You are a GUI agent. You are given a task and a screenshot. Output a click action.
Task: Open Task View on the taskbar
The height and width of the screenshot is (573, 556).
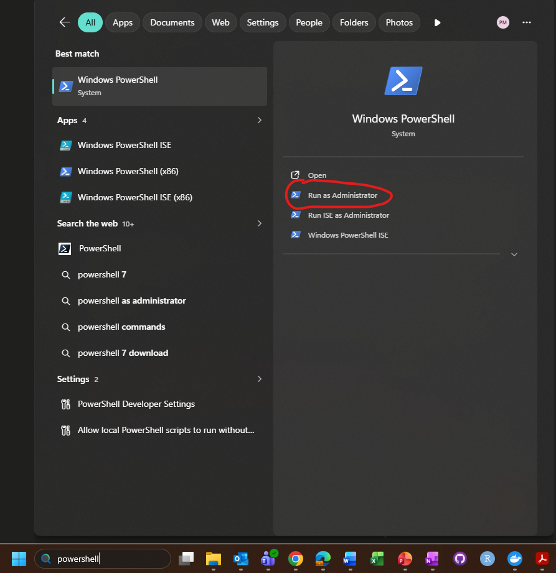(x=186, y=559)
